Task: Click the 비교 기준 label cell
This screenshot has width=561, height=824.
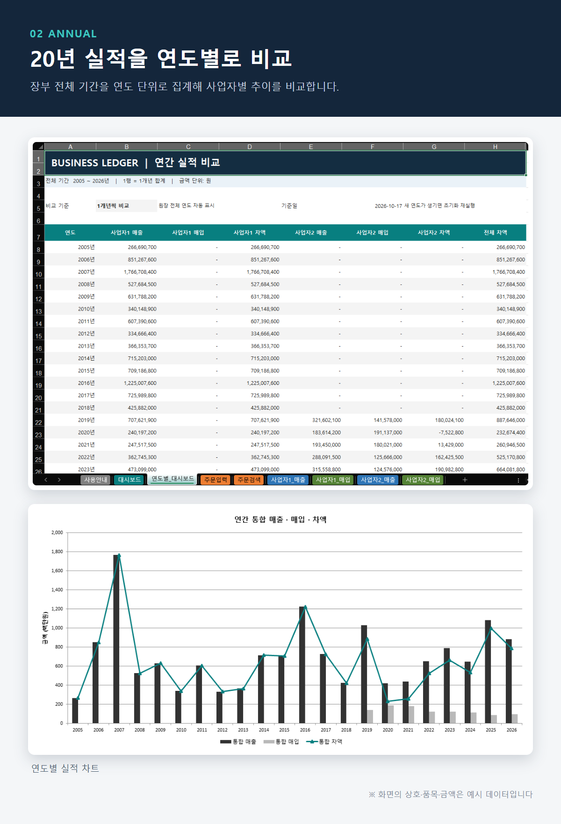Action: (x=70, y=206)
